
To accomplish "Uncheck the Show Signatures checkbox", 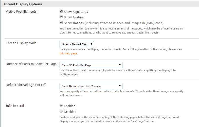I will click(61, 11).
